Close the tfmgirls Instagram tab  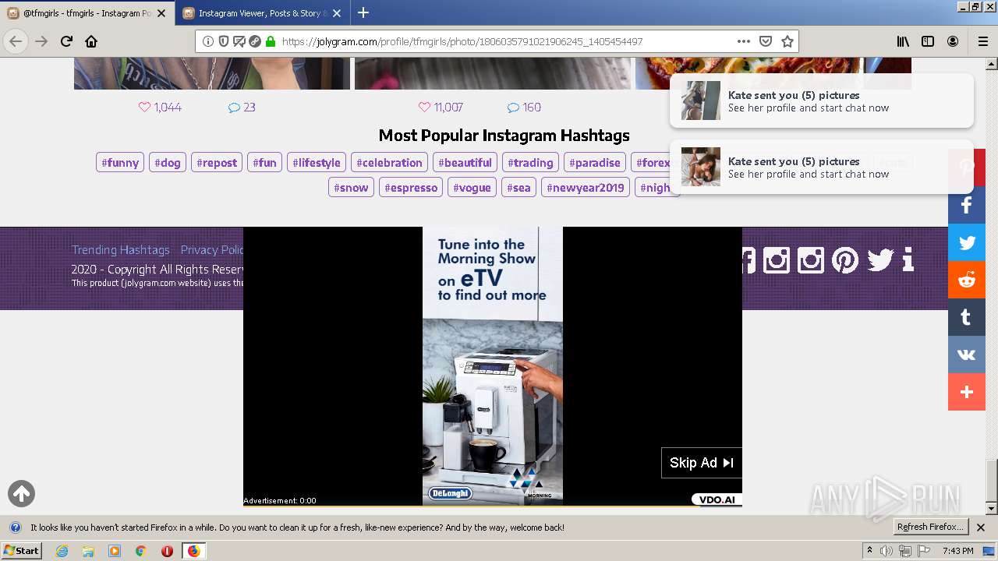point(162,13)
